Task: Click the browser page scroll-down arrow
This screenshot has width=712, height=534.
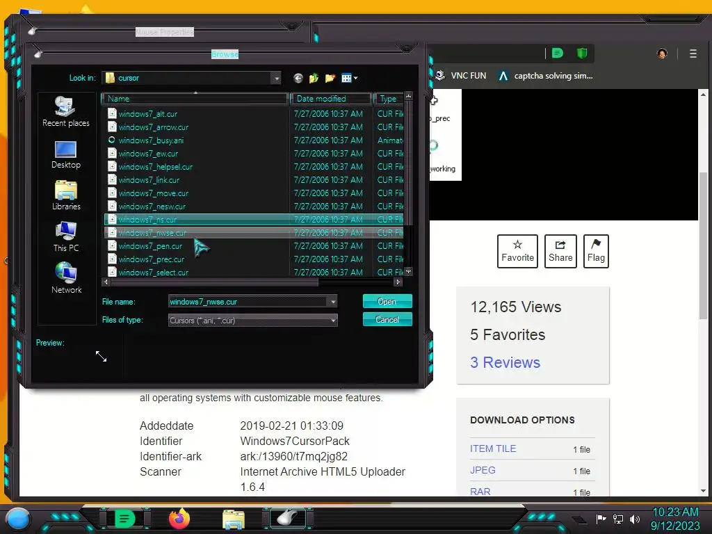Action: [x=704, y=491]
